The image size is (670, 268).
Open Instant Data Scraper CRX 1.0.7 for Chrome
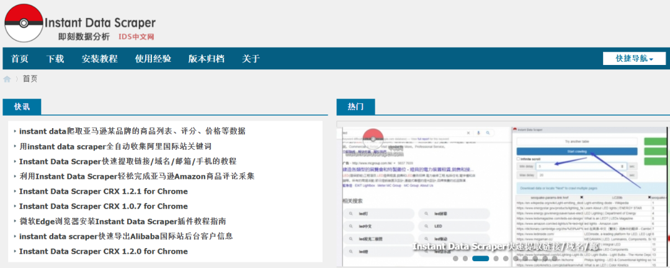(x=104, y=206)
